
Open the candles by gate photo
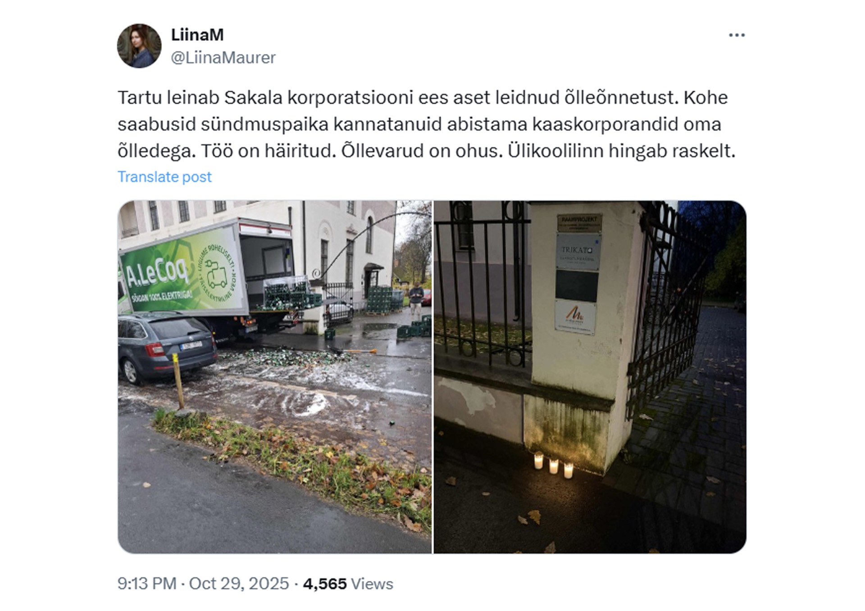(x=590, y=377)
